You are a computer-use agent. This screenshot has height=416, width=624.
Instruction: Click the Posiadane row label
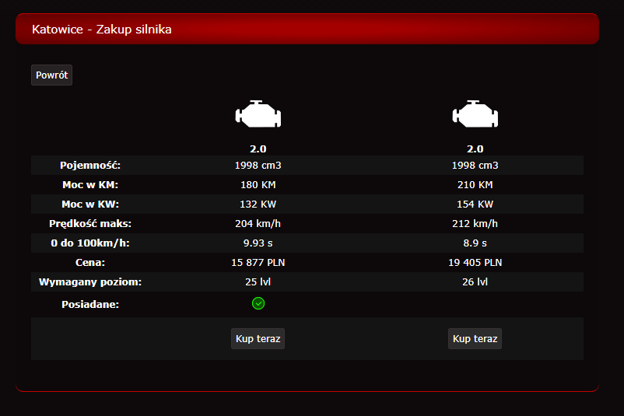point(90,304)
